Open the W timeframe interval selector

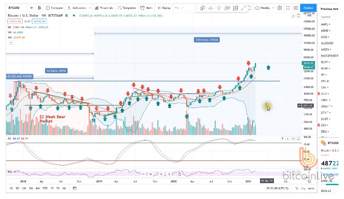[x=31, y=8]
